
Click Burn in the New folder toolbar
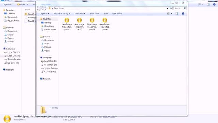[106, 14]
